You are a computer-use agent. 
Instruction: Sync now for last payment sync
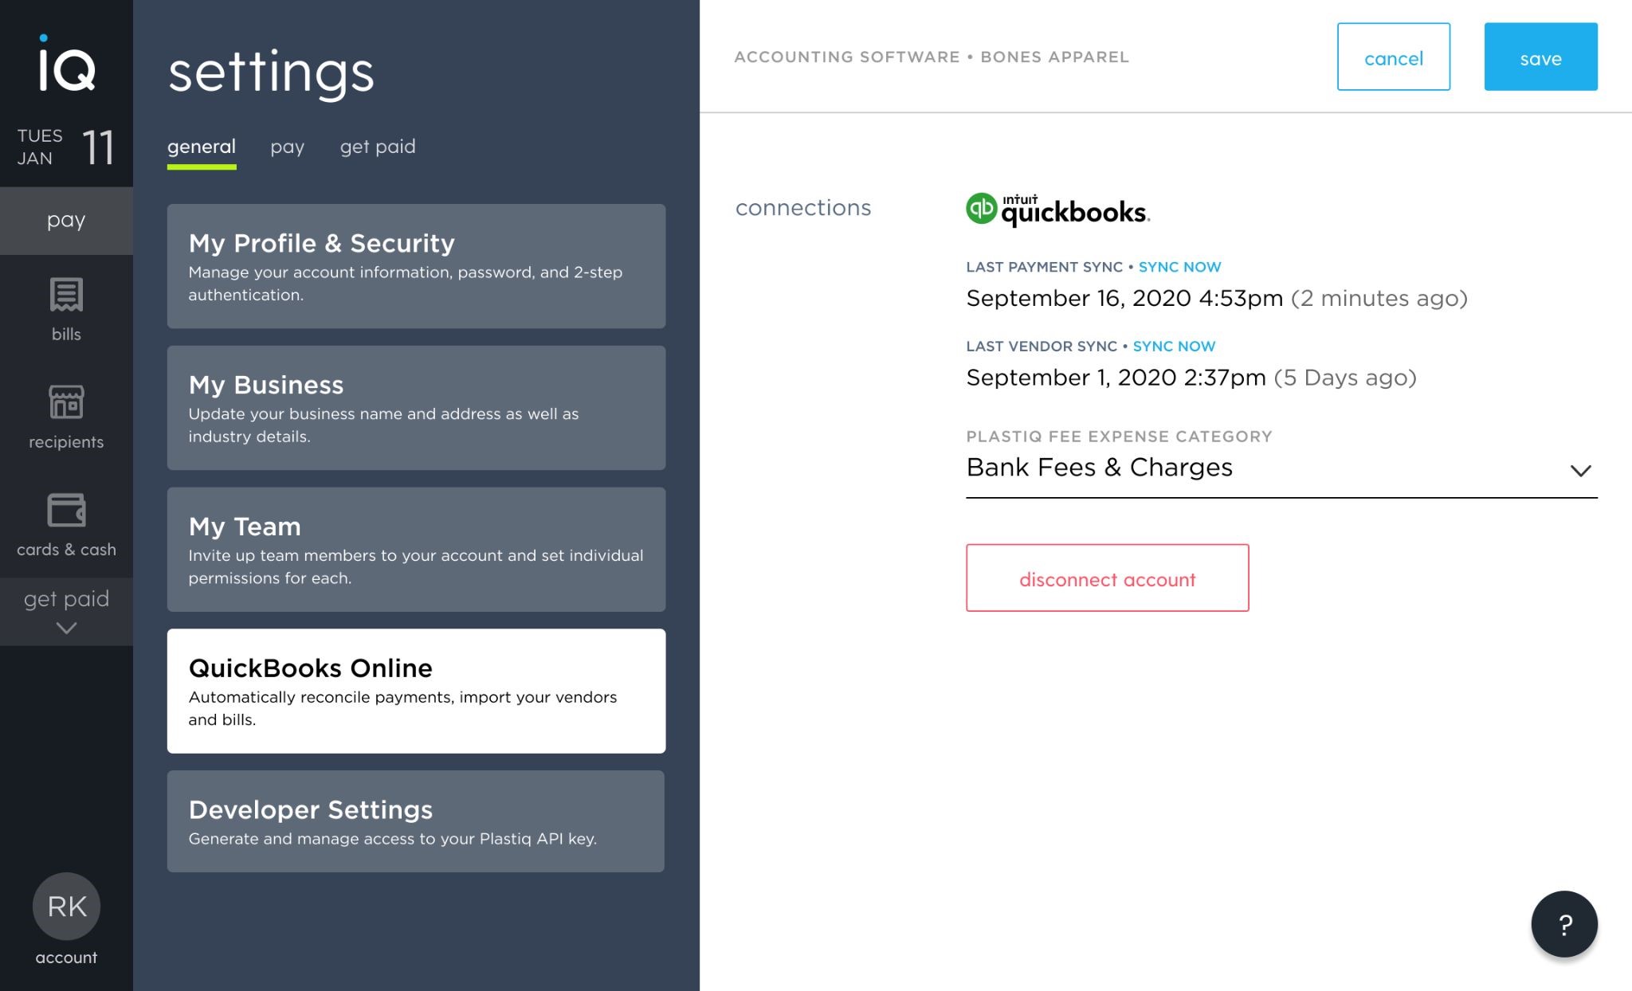click(x=1179, y=268)
